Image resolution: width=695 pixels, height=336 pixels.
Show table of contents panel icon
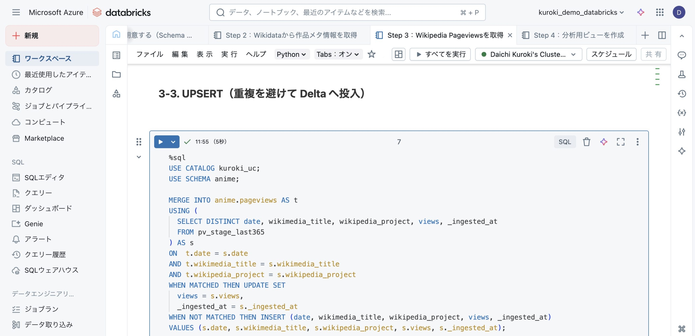(116, 55)
